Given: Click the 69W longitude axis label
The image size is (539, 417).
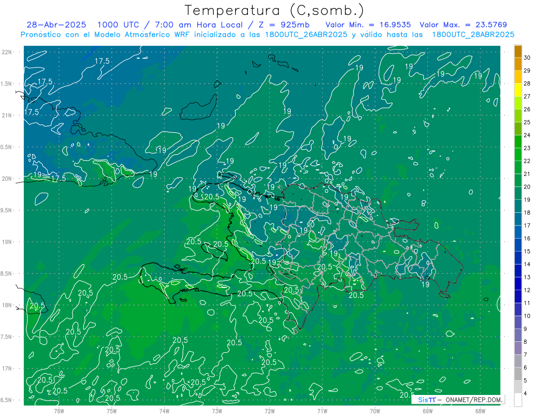Looking at the screenshot, I should (x=428, y=411).
